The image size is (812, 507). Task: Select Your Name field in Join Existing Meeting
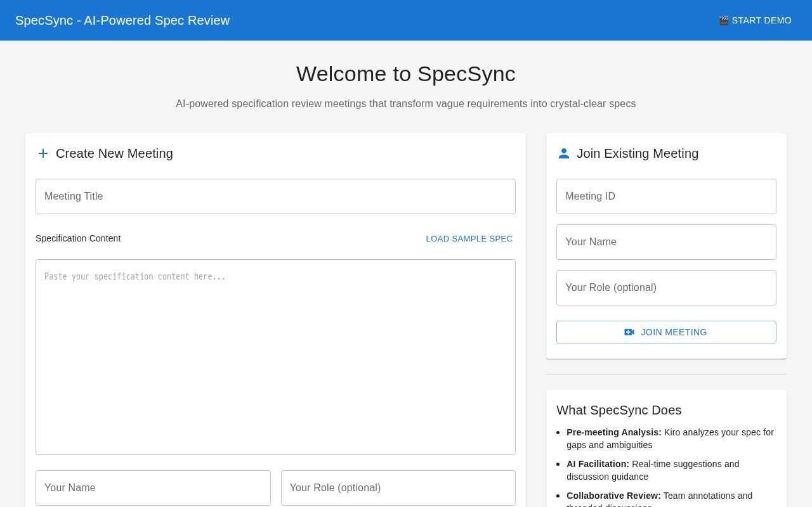tap(666, 242)
